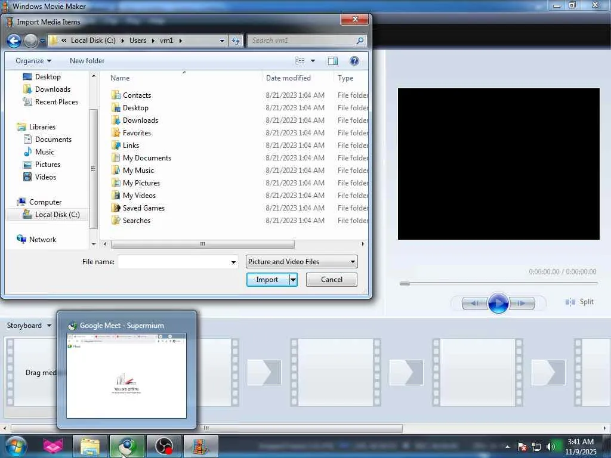Select the Links folder icon
This screenshot has height=458, width=611.
(x=116, y=146)
